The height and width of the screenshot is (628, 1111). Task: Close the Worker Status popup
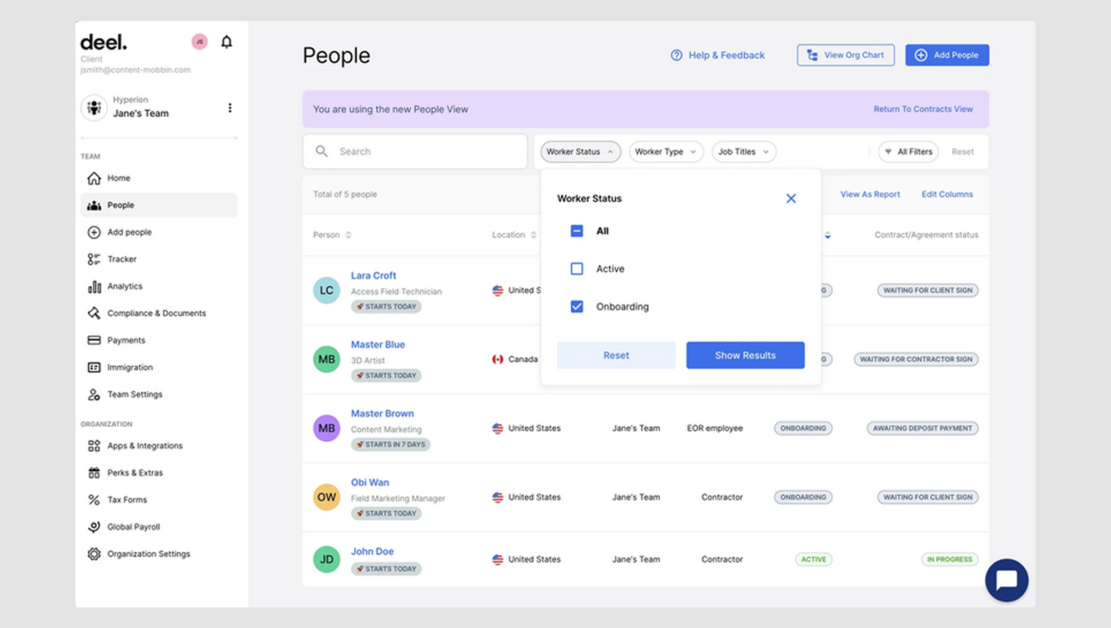click(x=791, y=198)
